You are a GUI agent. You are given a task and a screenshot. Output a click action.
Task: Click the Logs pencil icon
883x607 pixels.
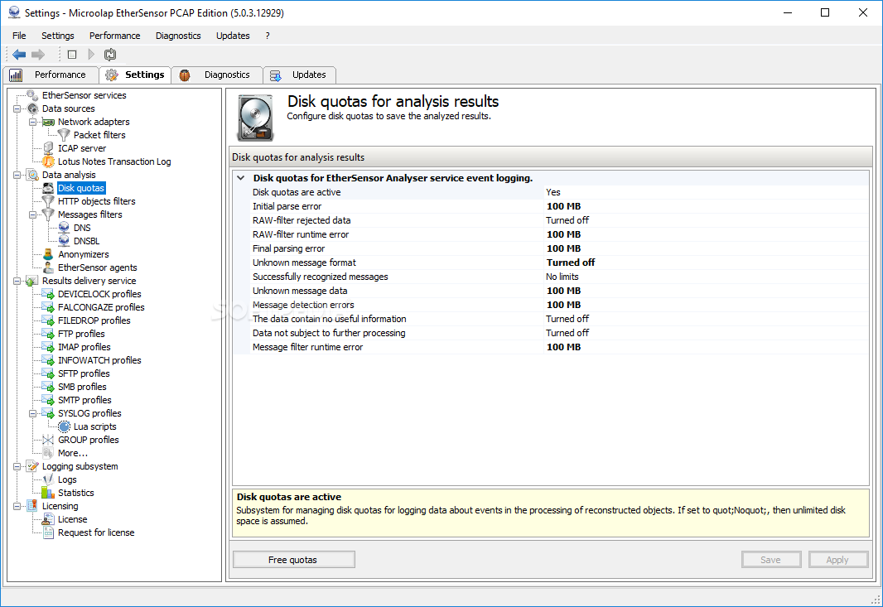click(x=48, y=479)
